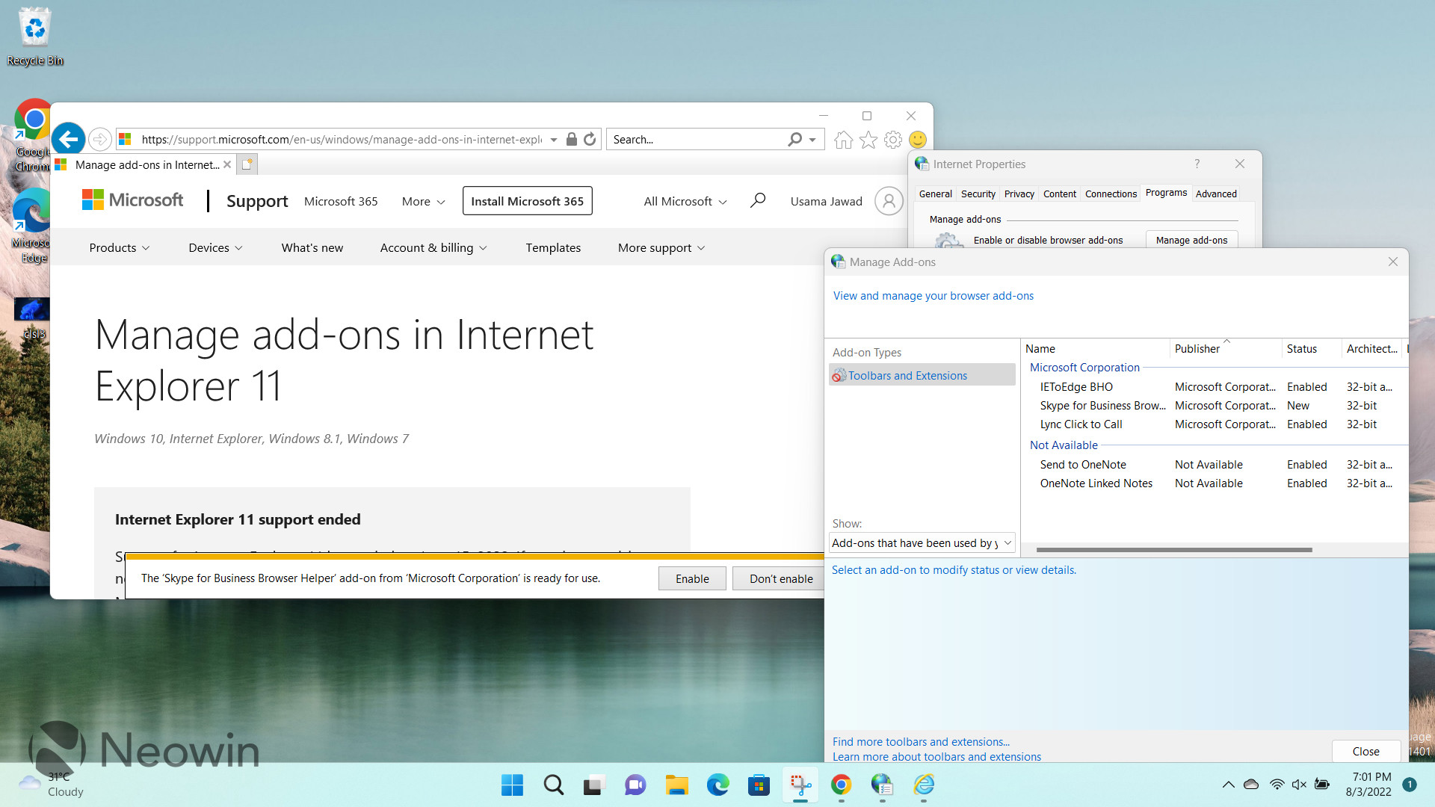Open the user account avatar icon
Screen dimensions: 1435x807
pyautogui.click(x=888, y=201)
